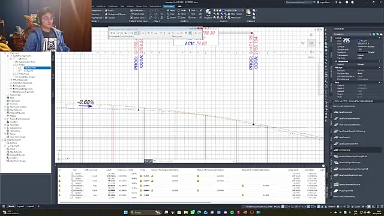Expand the Draw panel flyout

point(157,22)
